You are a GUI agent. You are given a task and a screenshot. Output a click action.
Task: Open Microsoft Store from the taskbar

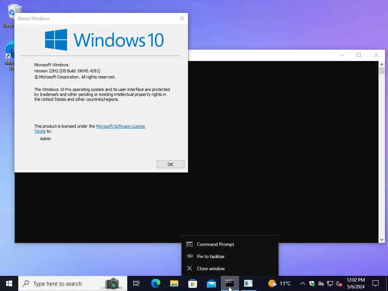193,283
